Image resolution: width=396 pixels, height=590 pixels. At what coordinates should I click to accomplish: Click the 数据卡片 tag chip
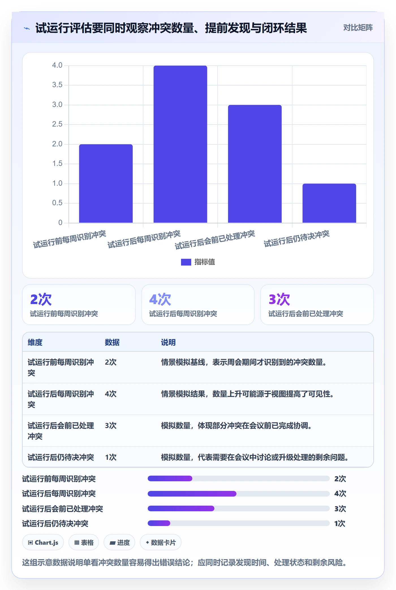click(x=161, y=542)
